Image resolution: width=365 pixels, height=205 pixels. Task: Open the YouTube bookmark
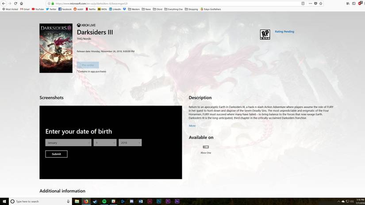pos(38,9)
